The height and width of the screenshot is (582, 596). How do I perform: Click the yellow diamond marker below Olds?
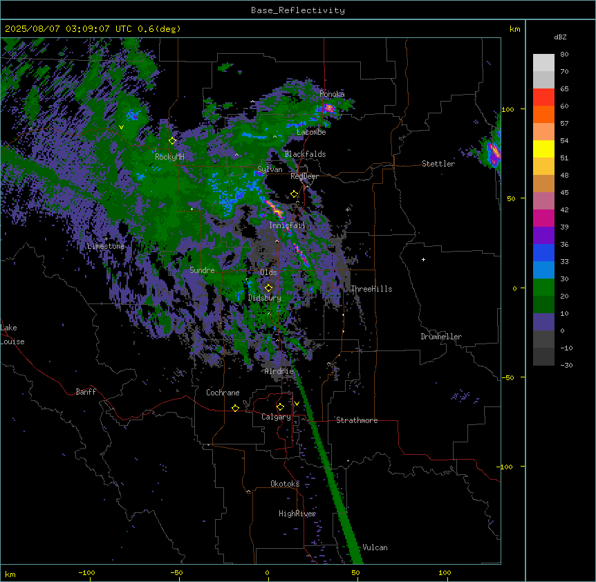269,288
